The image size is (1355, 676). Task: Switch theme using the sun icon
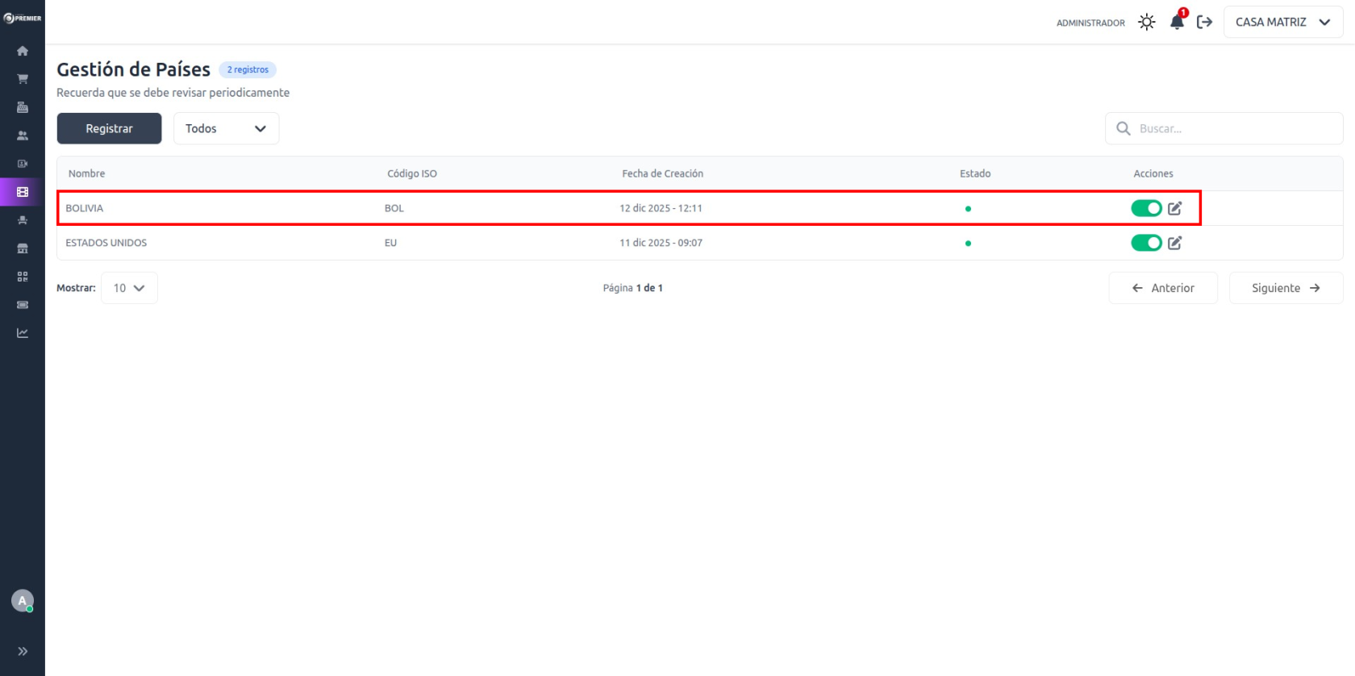[1146, 23]
